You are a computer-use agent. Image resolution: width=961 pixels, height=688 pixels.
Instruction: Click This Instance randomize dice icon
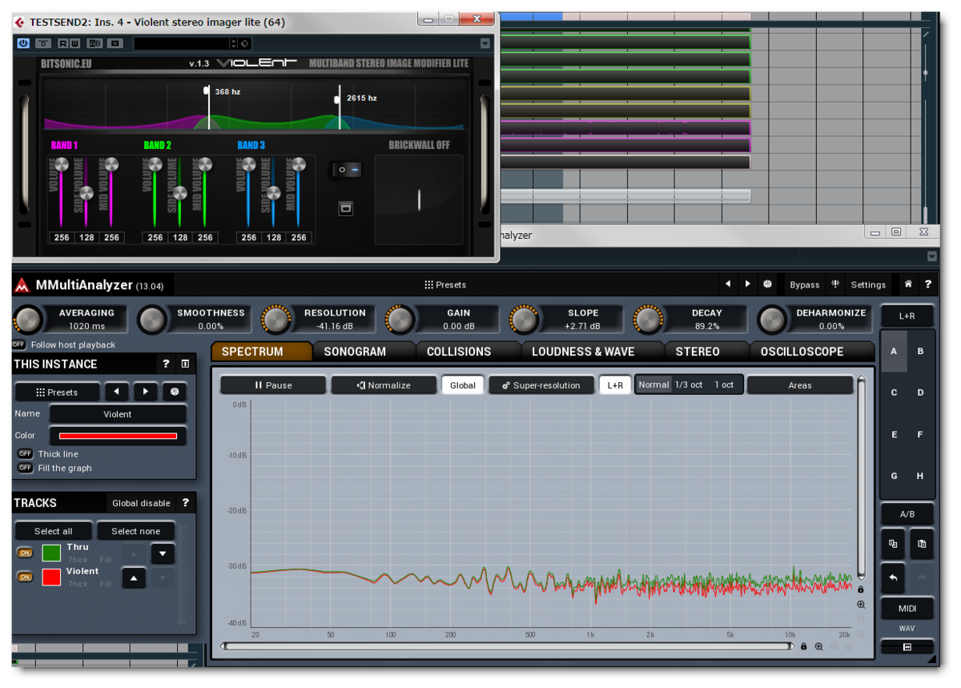174,392
